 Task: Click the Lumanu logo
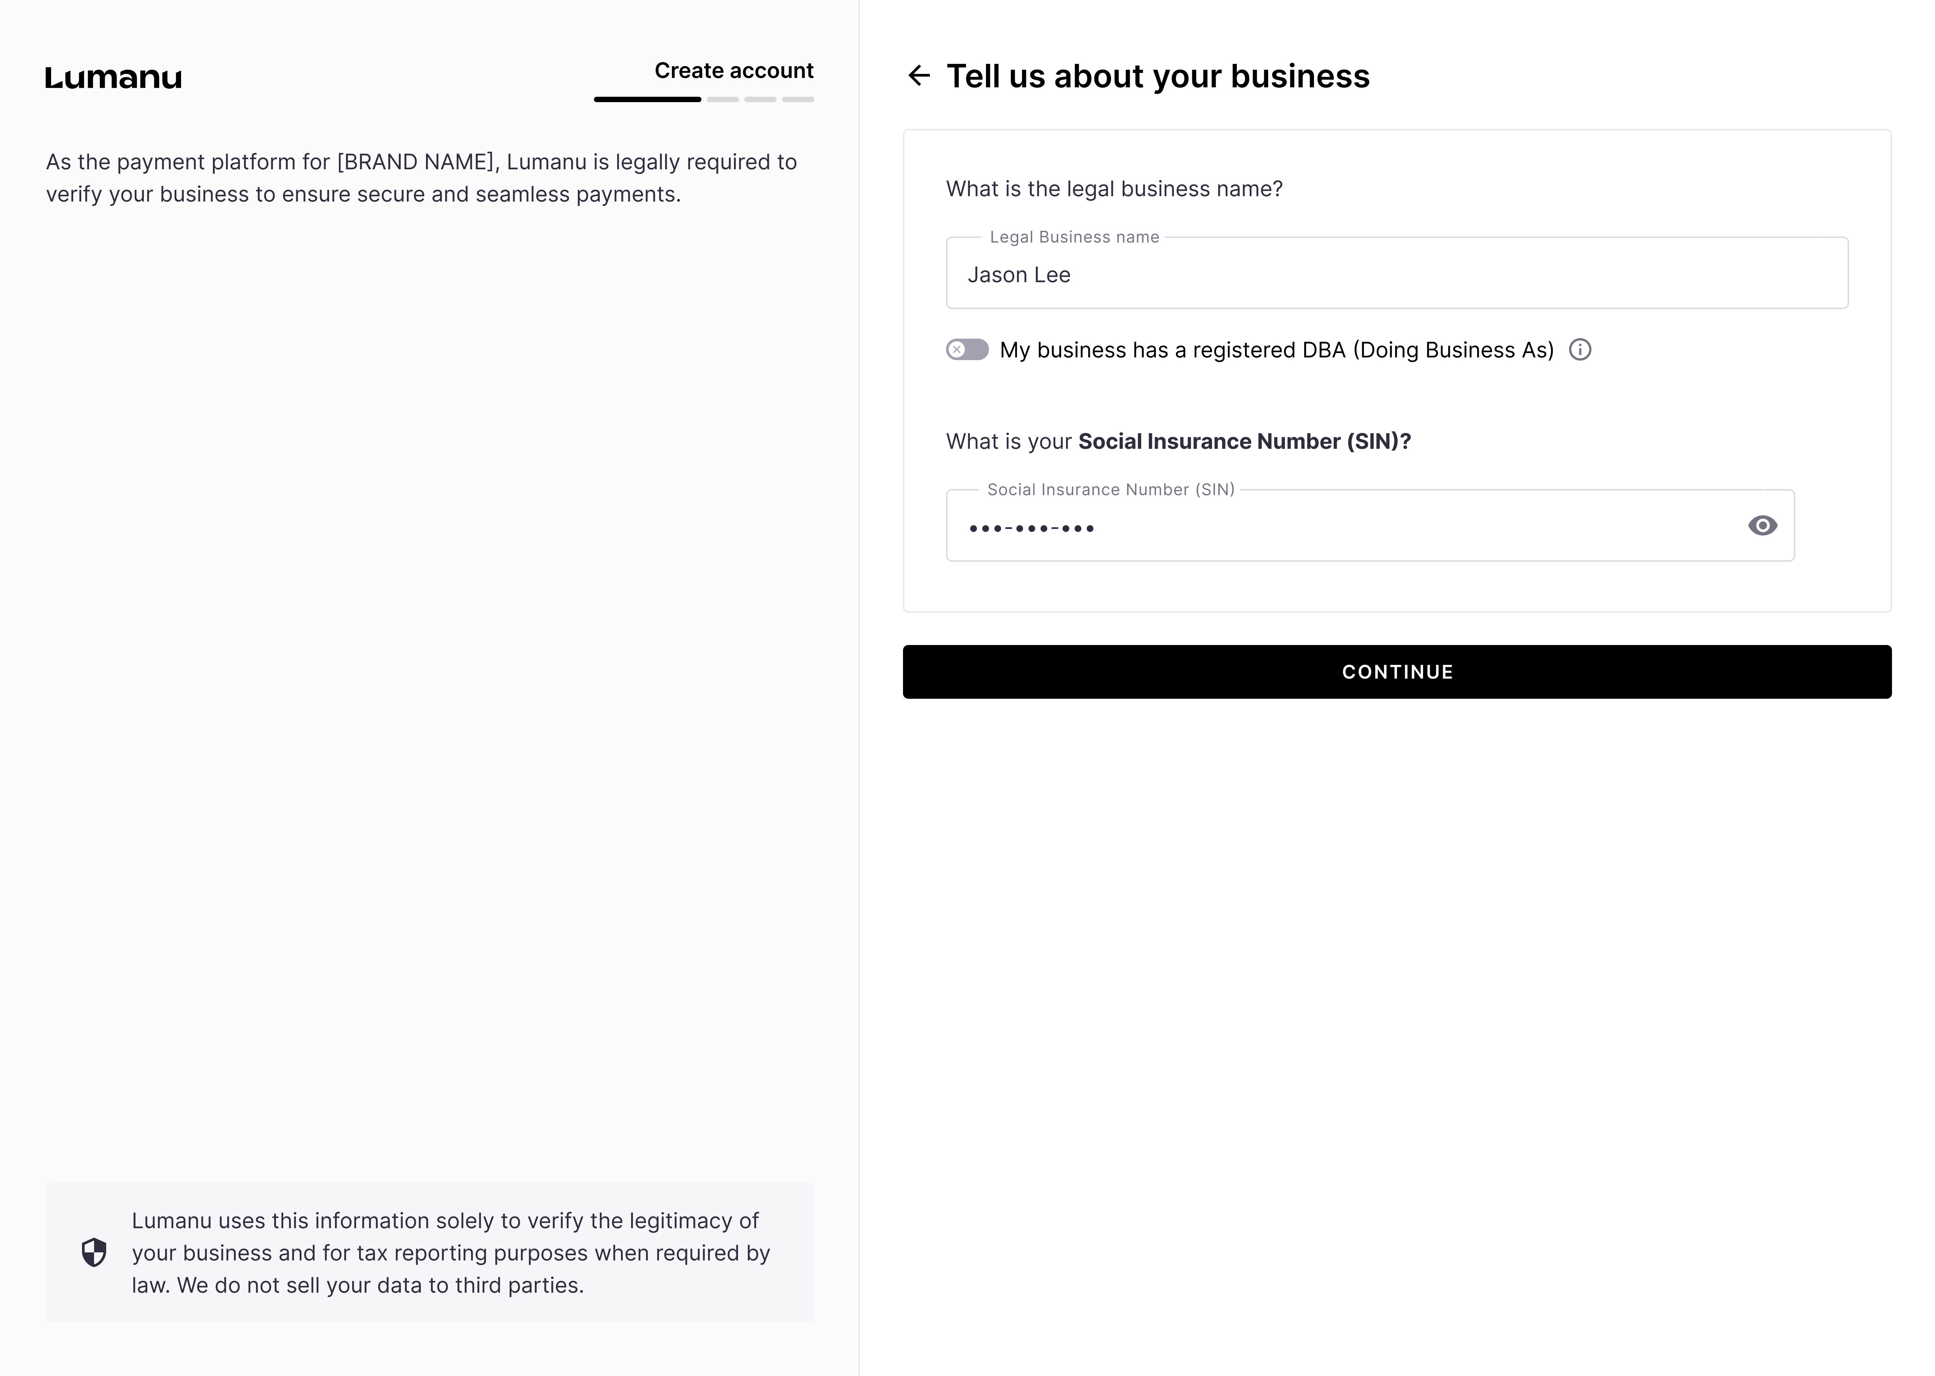(114, 77)
